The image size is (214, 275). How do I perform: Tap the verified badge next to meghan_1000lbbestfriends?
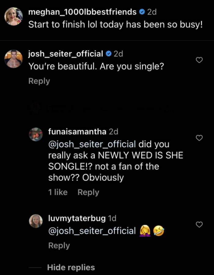(142, 12)
